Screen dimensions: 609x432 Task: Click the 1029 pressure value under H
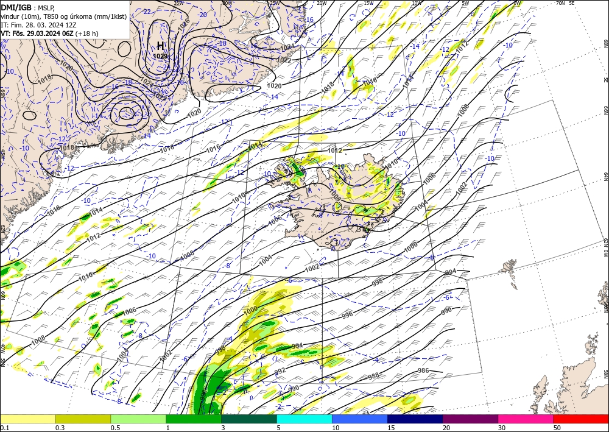coord(160,56)
